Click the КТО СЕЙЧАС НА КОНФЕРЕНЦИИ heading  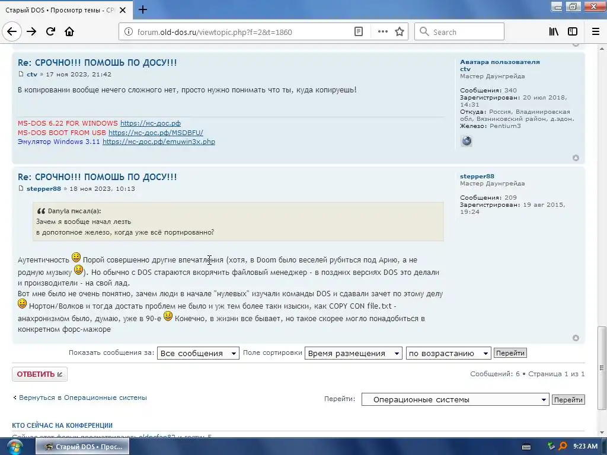tap(62, 425)
